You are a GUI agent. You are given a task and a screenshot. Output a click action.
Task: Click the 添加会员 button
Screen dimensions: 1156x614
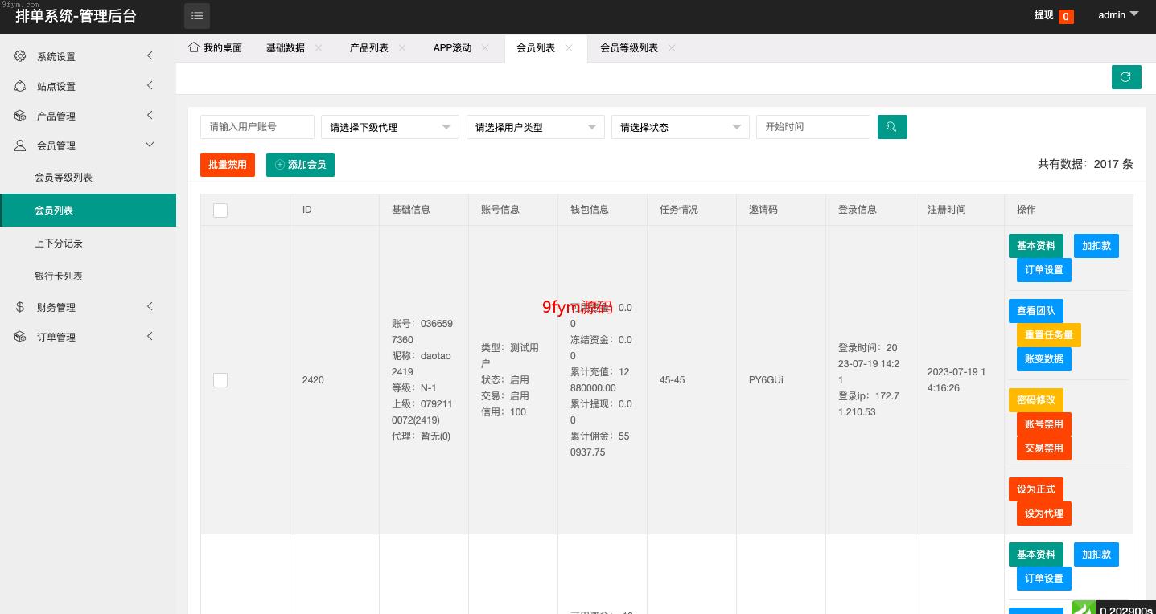(300, 165)
